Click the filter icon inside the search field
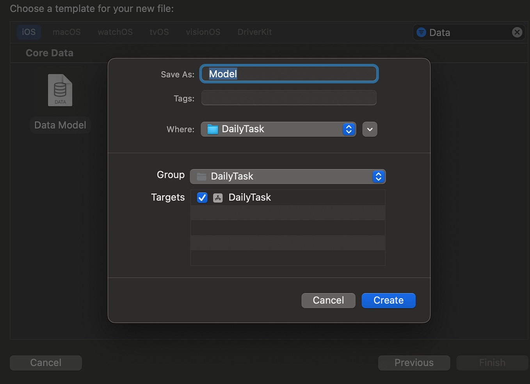 [x=422, y=32]
